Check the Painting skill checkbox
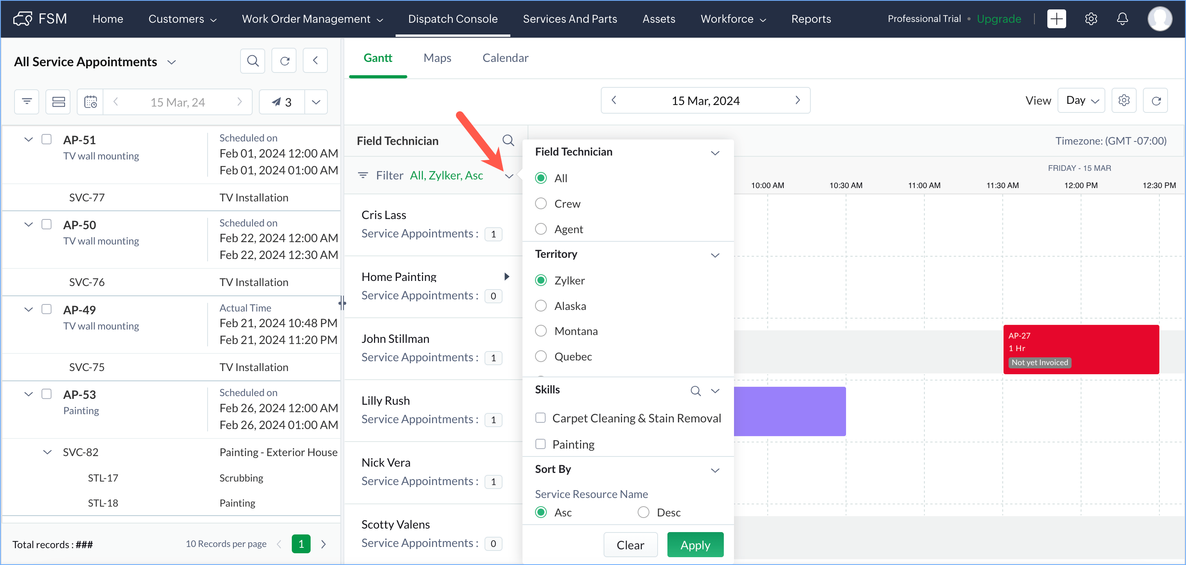Screen dimensions: 1186x565 pos(541,444)
